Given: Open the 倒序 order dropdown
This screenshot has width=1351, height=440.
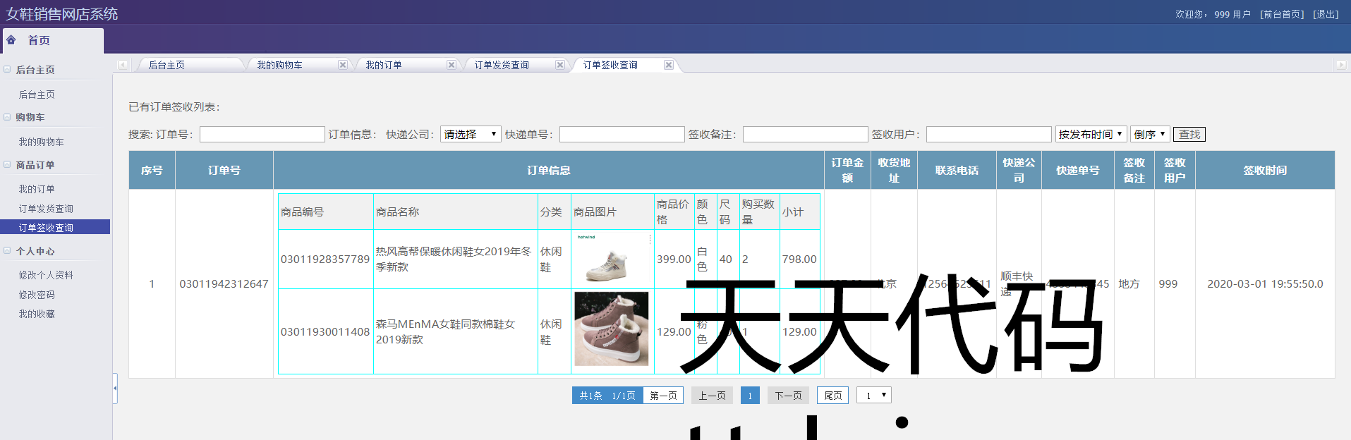Looking at the screenshot, I should (x=1150, y=134).
